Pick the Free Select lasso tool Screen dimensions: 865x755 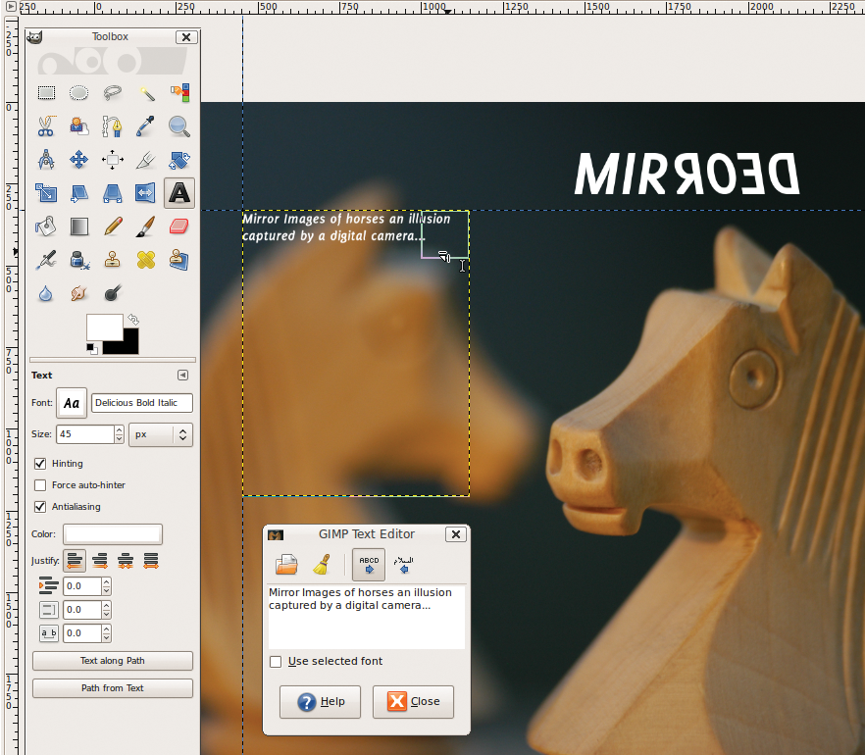113,92
